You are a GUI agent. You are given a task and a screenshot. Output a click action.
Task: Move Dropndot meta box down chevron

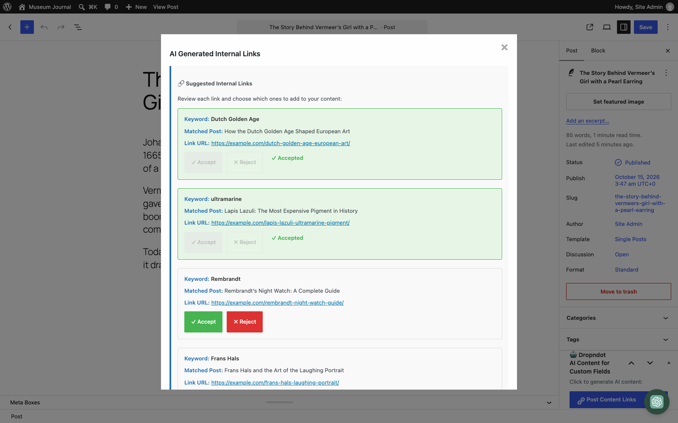(x=650, y=363)
